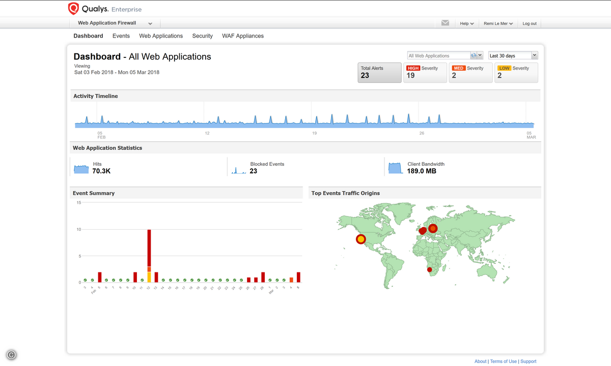Screen dimensions: 611x366
Task: Refresh the web applications list icon
Action: [x=474, y=55]
